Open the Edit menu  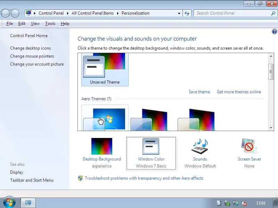pos(22,24)
